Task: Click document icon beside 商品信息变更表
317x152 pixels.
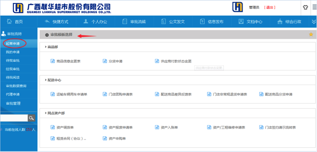Action: point(52,61)
